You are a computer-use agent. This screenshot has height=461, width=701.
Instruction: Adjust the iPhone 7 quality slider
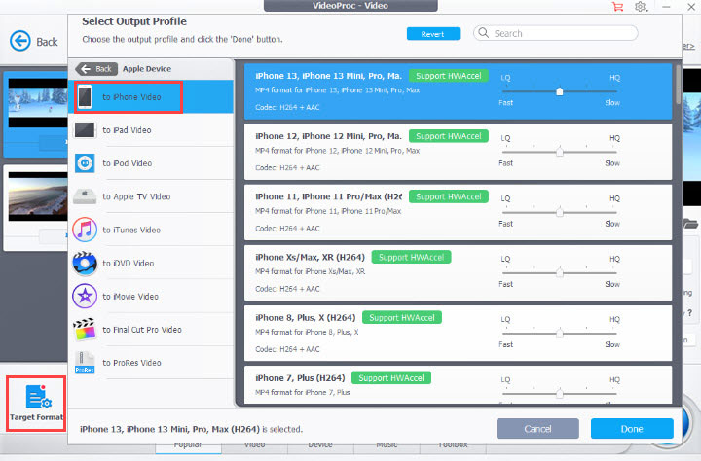[560, 394]
